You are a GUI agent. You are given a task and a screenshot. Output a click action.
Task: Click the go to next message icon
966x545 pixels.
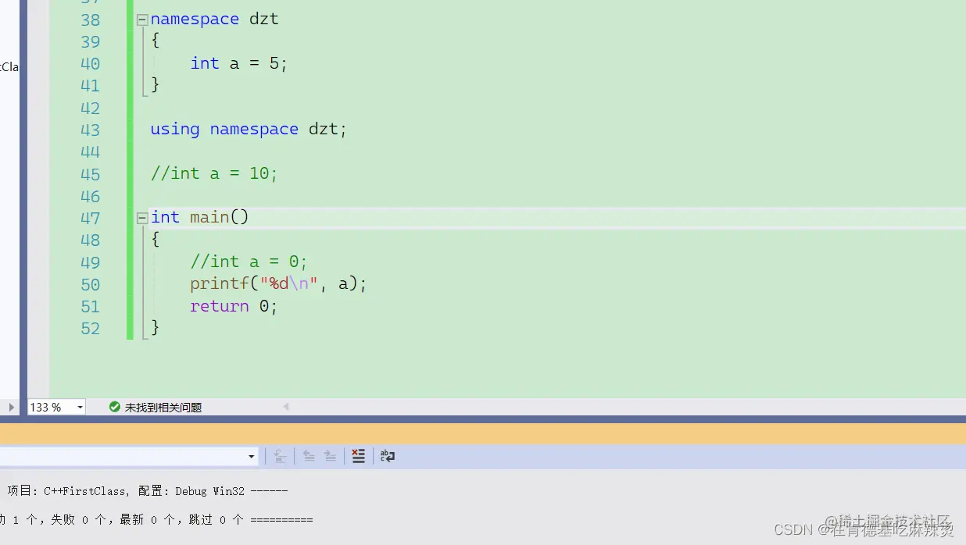pos(331,456)
